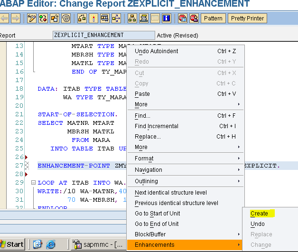Open the blue Info help icon
298x252 pixels.
tap(167, 19)
